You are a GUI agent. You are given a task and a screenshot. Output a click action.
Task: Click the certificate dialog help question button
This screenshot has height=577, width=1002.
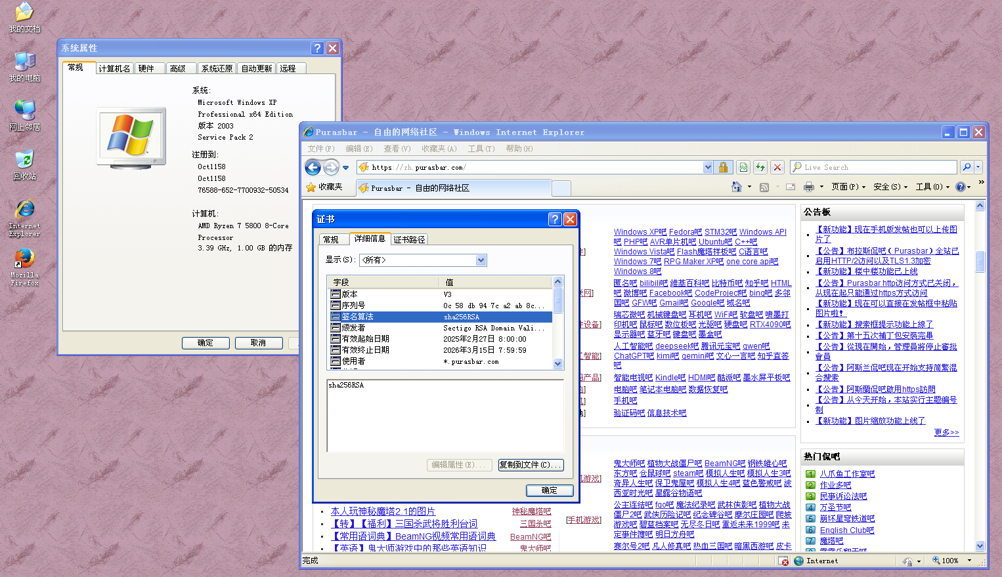pyautogui.click(x=555, y=219)
